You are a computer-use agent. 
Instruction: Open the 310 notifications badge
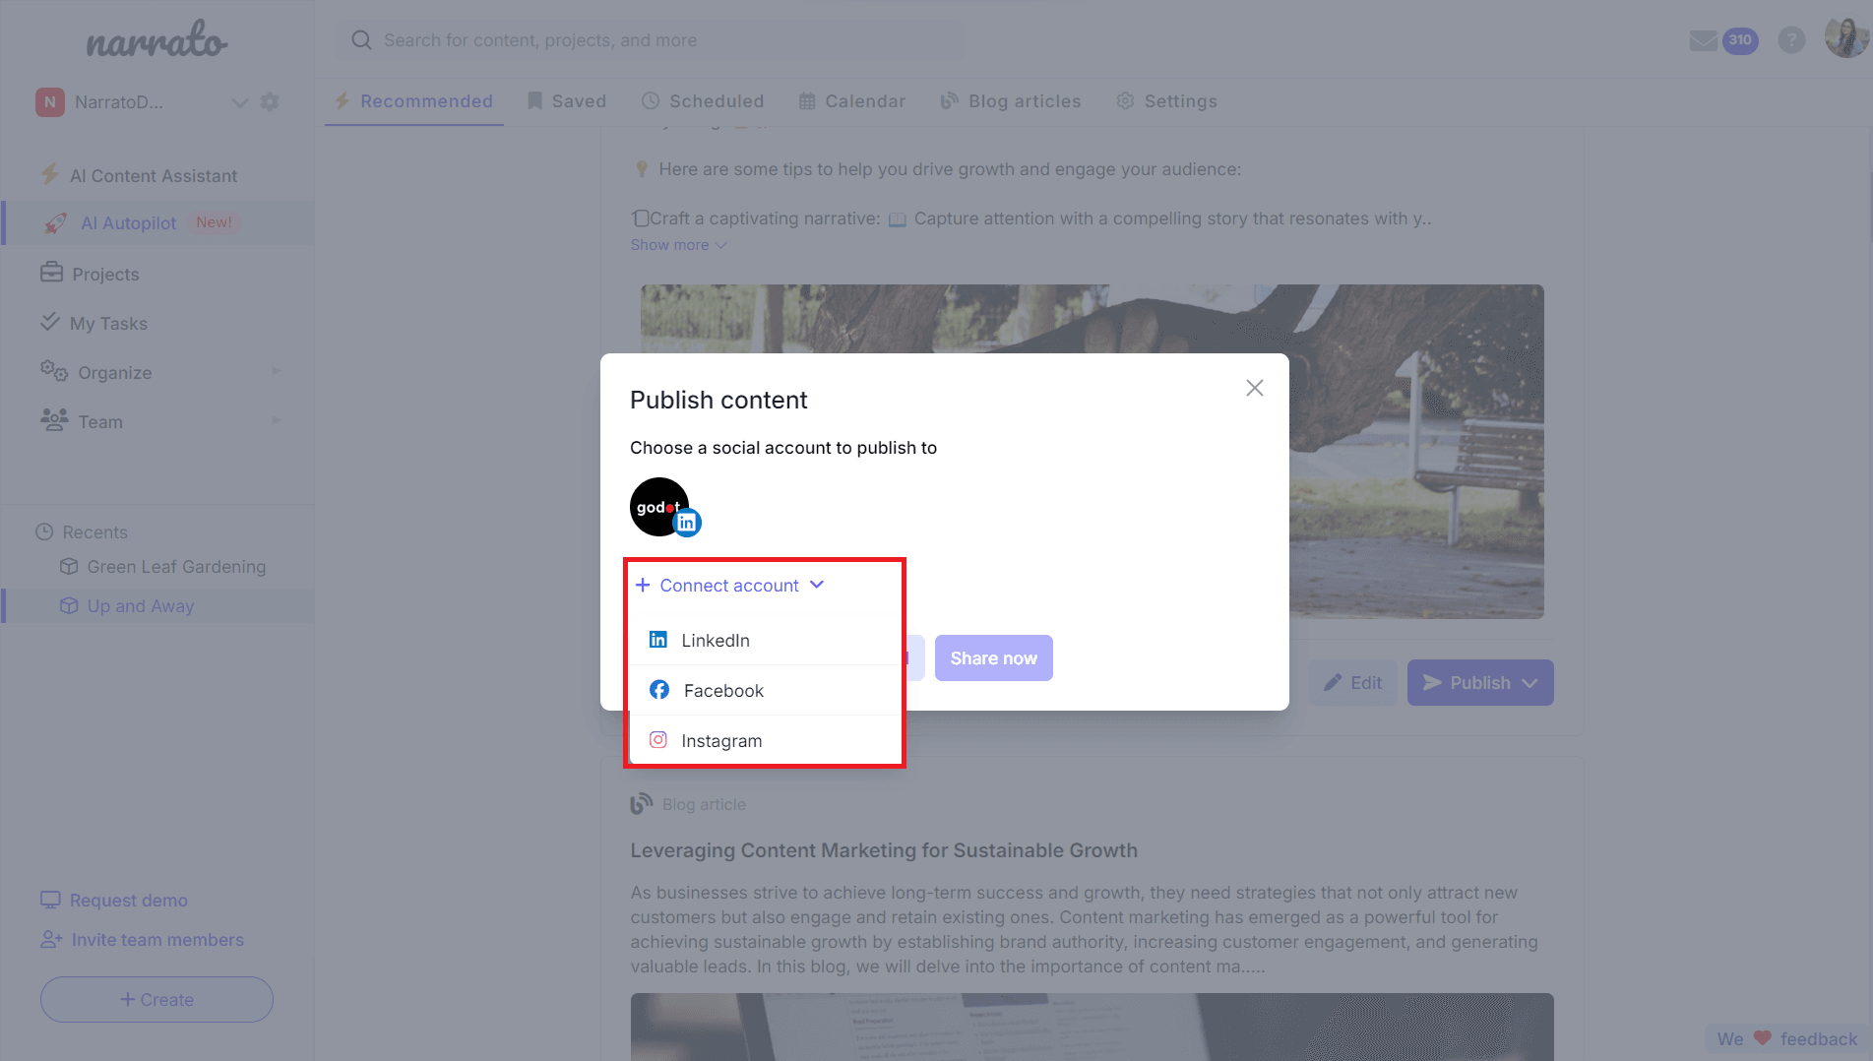1740,40
